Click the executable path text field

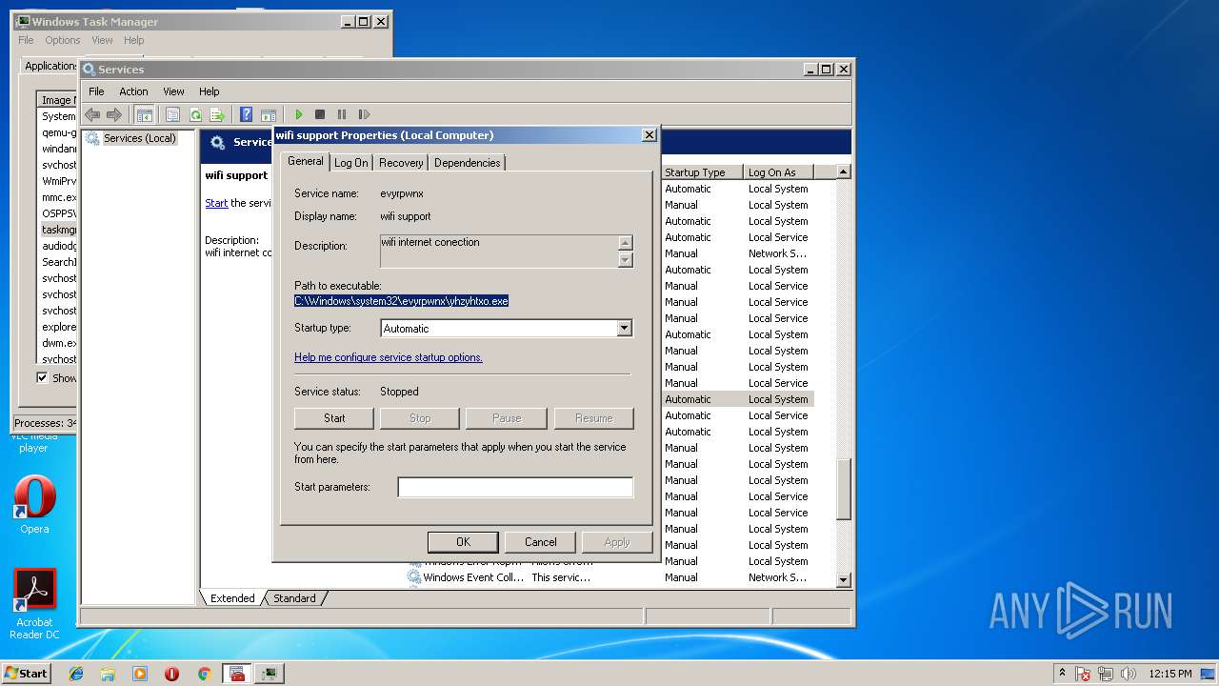click(401, 301)
